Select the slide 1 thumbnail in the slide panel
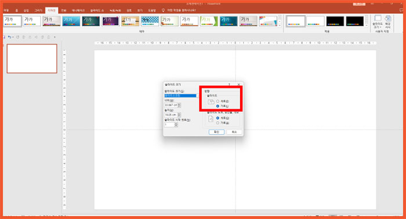Image resolution: width=406 pixels, height=219 pixels. tap(32, 59)
